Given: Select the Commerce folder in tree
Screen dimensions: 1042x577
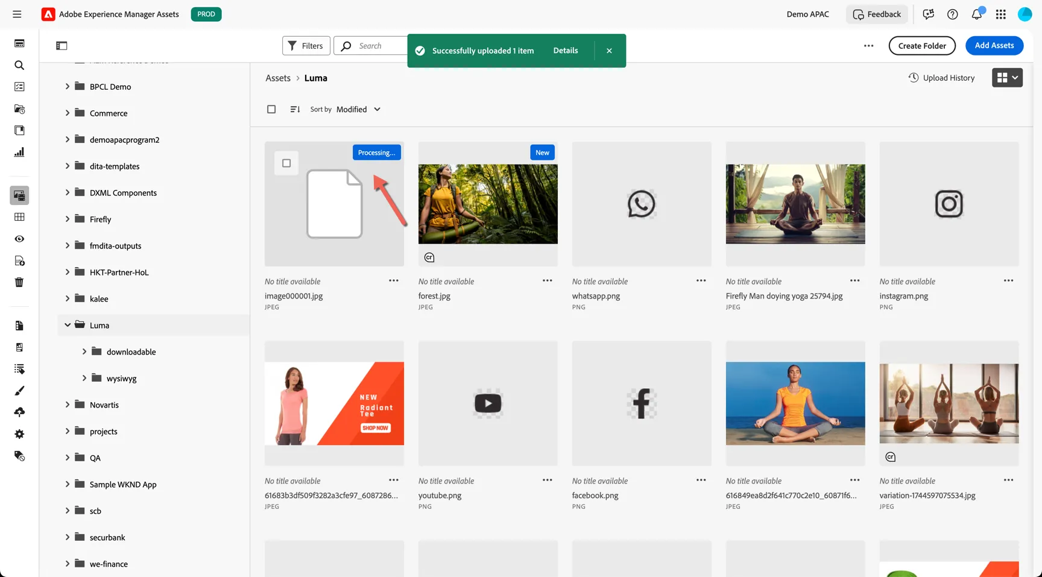Looking at the screenshot, I should tap(109, 113).
